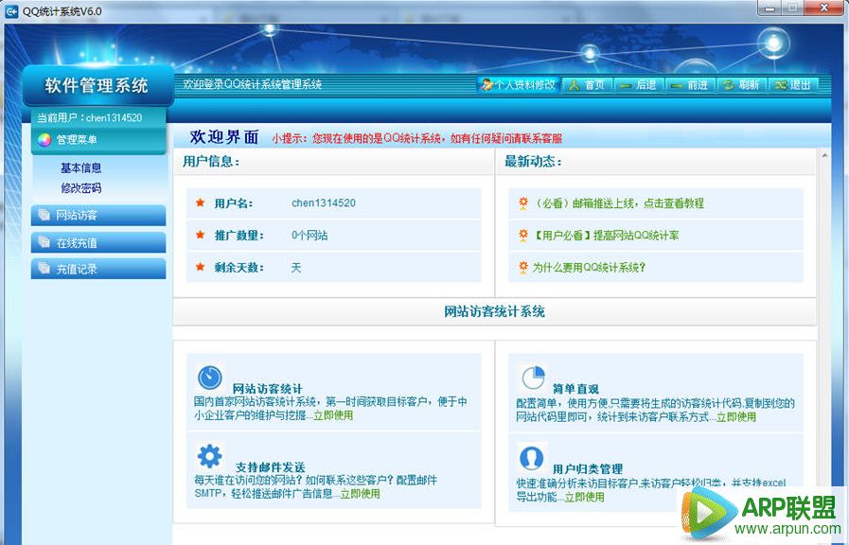Open the 邮箱推送上线 tutorial news link
Viewport: 849px width, 545px height.
click(x=619, y=203)
